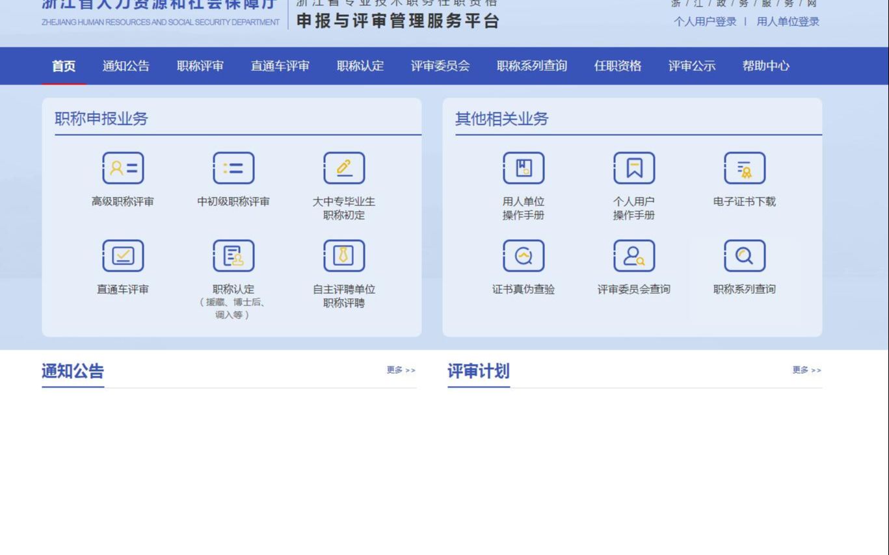Click the 证书真伪查验 text label
The width and height of the screenshot is (889, 555).
524,289
